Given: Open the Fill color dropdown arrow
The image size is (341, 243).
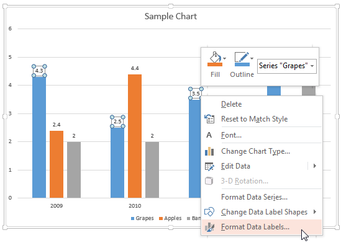Looking at the screenshot, I should pyautogui.click(x=225, y=58).
